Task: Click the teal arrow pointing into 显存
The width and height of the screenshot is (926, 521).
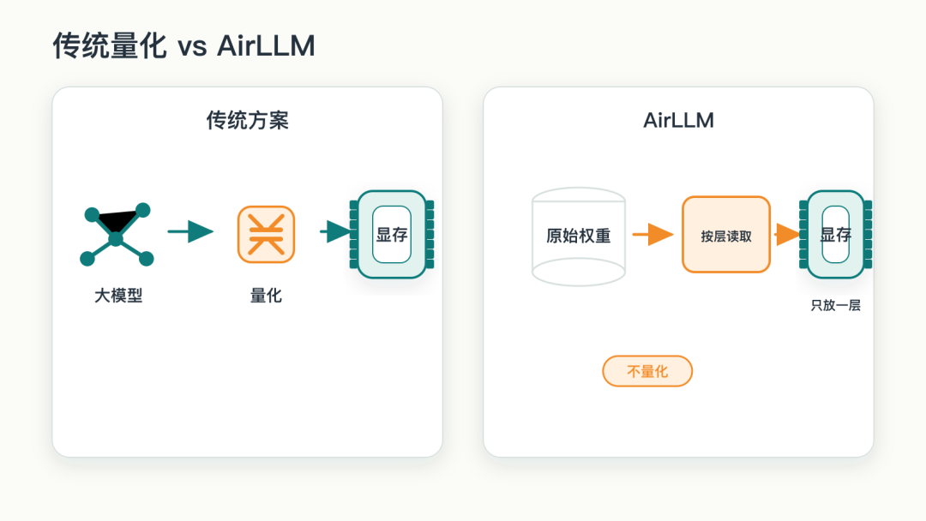Action: [x=335, y=231]
